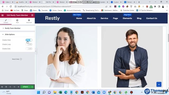Click the green beta extension icon
The width and height of the screenshot is (169, 95).
click(x=151, y=7)
